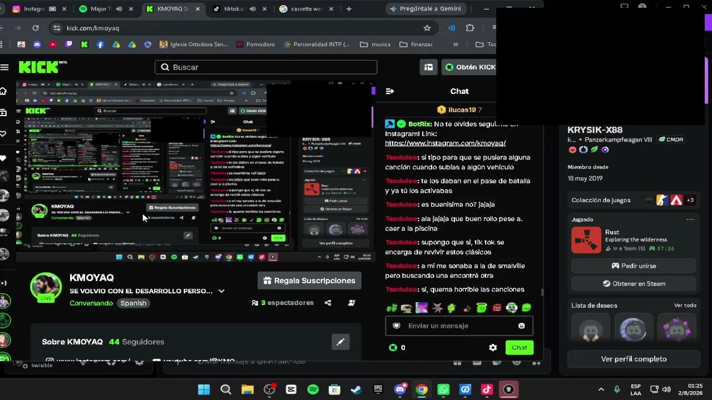Open the Instagram link in BotRix message
Screen dimensions: 712x400
[445, 143]
